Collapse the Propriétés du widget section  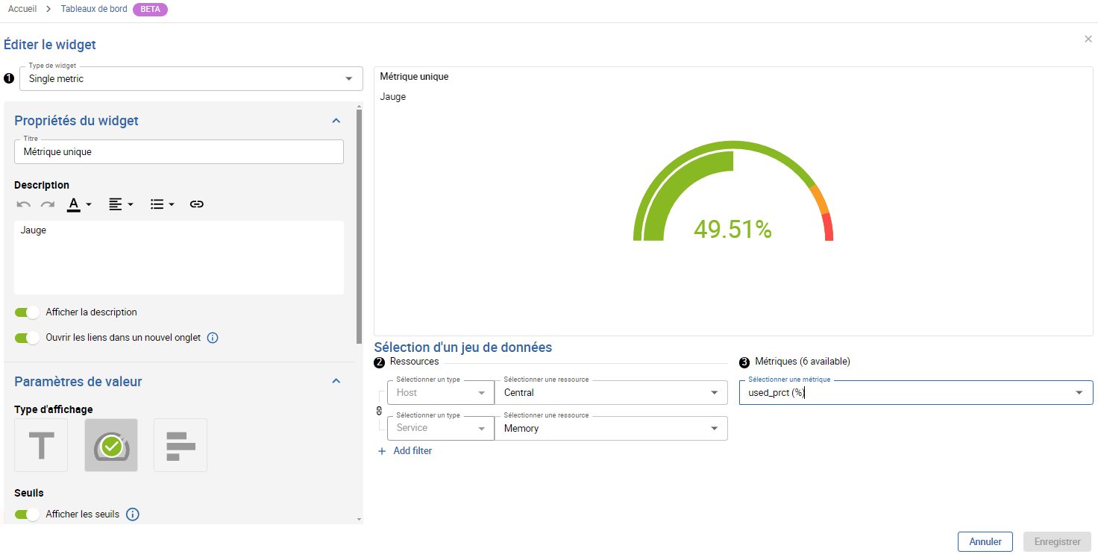click(x=336, y=121)
